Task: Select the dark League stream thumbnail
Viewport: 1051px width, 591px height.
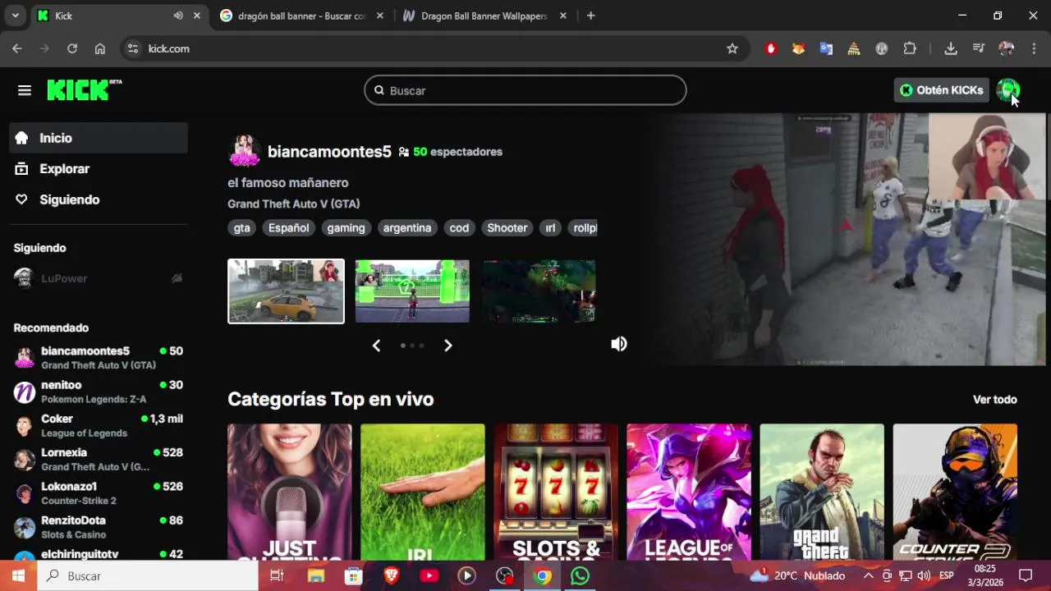Action: [x=539, y=291]
